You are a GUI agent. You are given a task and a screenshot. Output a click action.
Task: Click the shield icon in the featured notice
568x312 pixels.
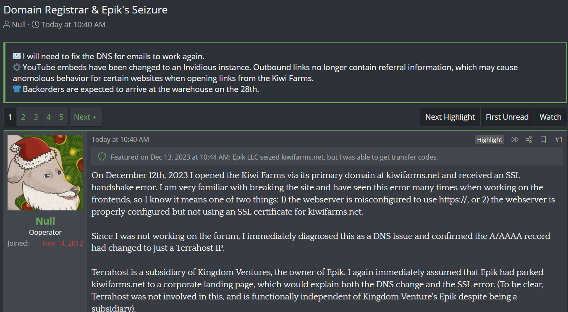click(x=102, y=157)
